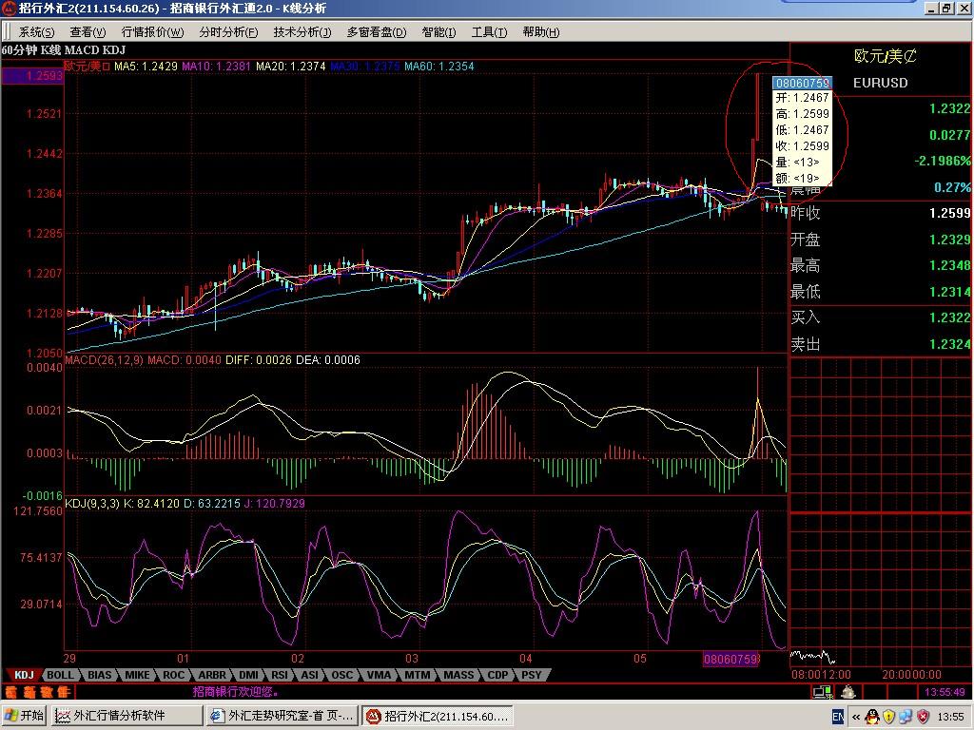The height and width of the screenshot is (730, 974).
Task: Click the 13:55:49 status bar time
Action: point(945,692)
